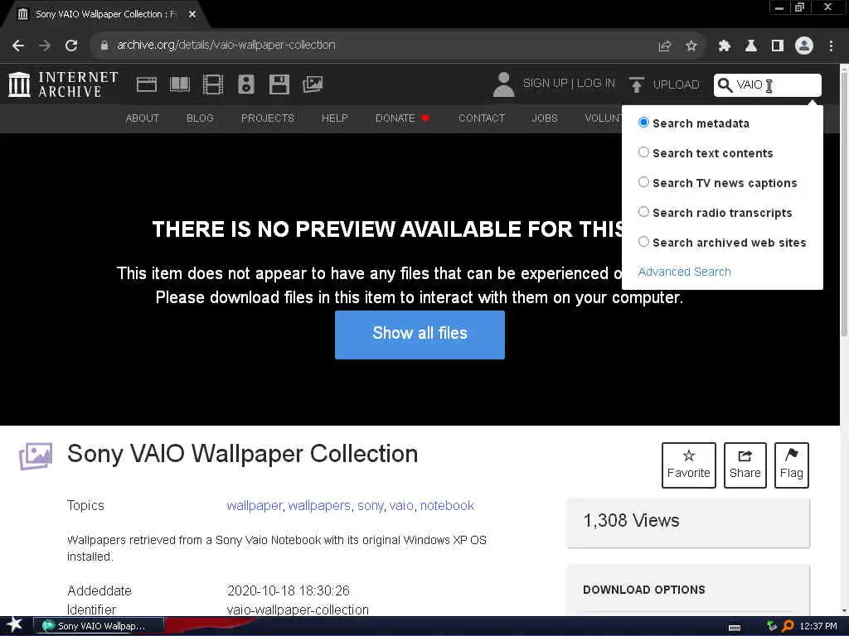Click the Internet Archive logo
Viewport: 849px width, 636px height.
tap(63, 84)
